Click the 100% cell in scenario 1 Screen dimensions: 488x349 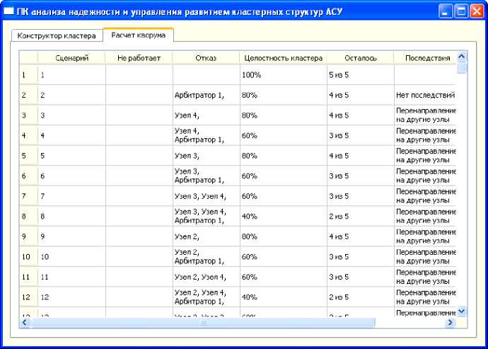point(283,75)
